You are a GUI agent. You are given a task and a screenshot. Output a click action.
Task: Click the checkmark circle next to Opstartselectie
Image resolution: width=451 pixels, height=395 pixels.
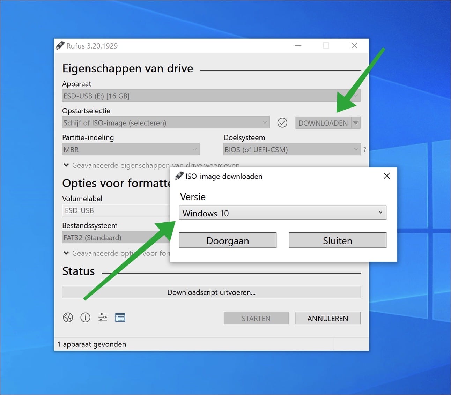point(282,122)
